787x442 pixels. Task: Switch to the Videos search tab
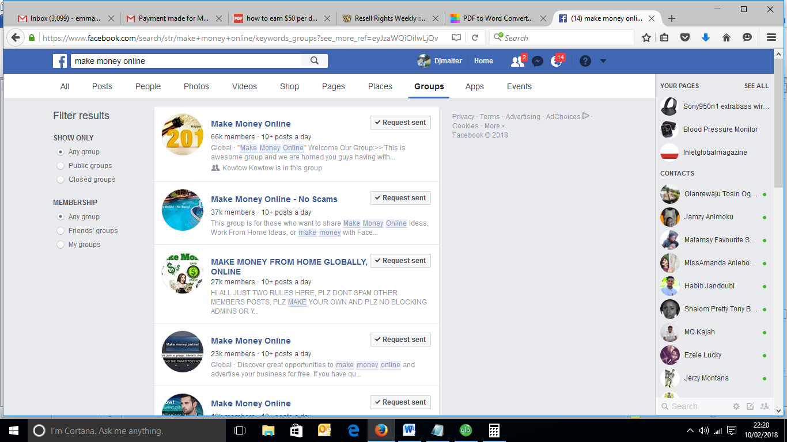(x=244, y=86)
